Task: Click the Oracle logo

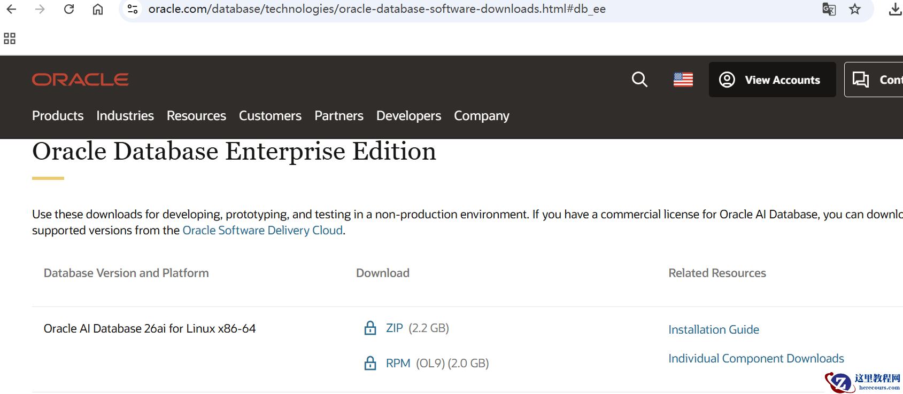Action: click(80, 80)
